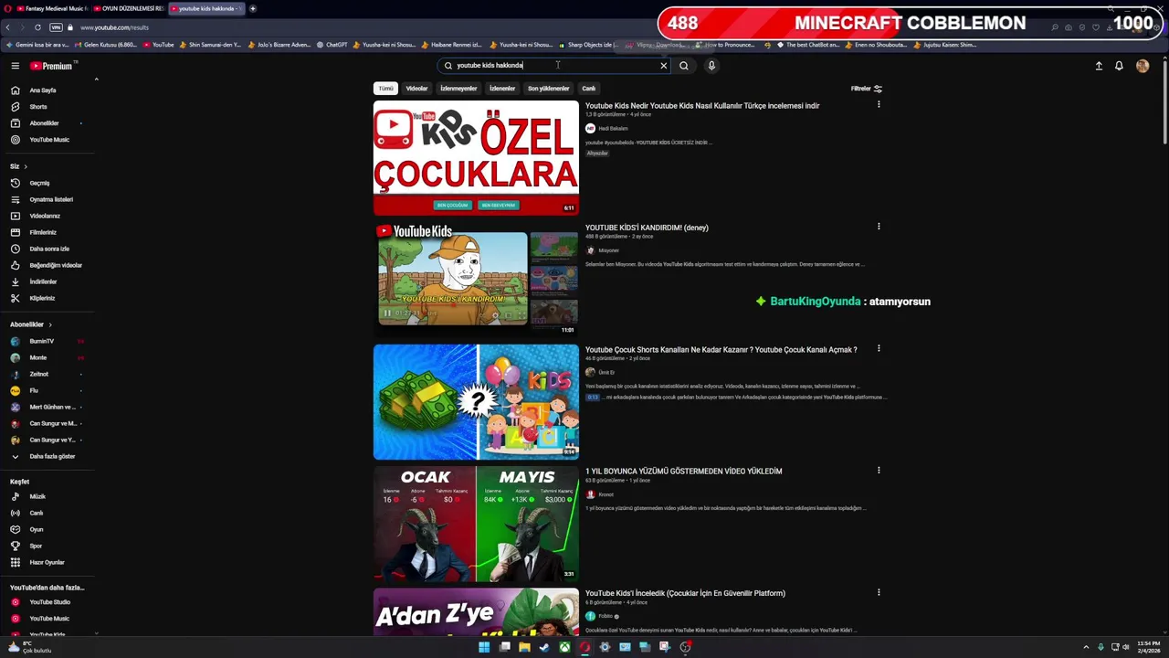This screenshot has width=1169, height=658.
Task: Click the OCAK MAYIS goat thumbnail
Action: [476, 524]
